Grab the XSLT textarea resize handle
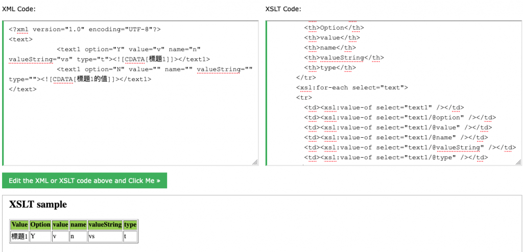This screenshot has height=252, width=523. [x=518, y=162]
